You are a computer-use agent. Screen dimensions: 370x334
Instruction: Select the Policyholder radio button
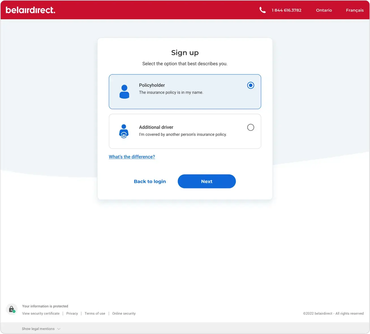(251, 85)
